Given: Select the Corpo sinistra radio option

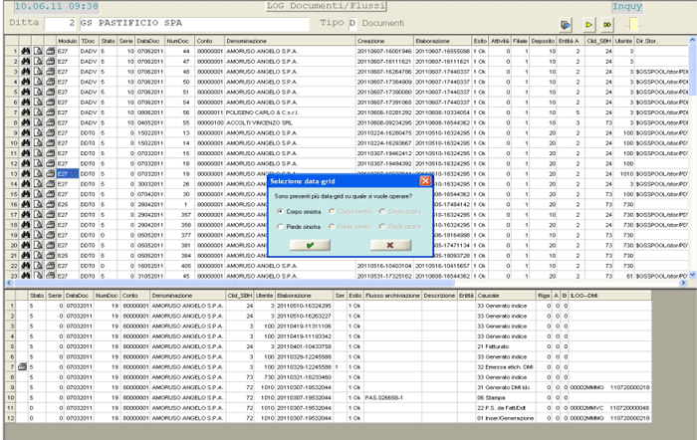Looking at the screenshot, I should [x=280, y=212].
